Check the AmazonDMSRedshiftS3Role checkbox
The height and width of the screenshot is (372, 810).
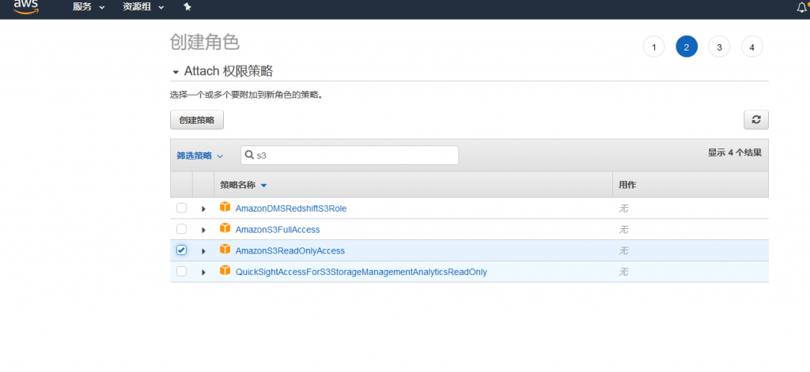tap(181, 208)
